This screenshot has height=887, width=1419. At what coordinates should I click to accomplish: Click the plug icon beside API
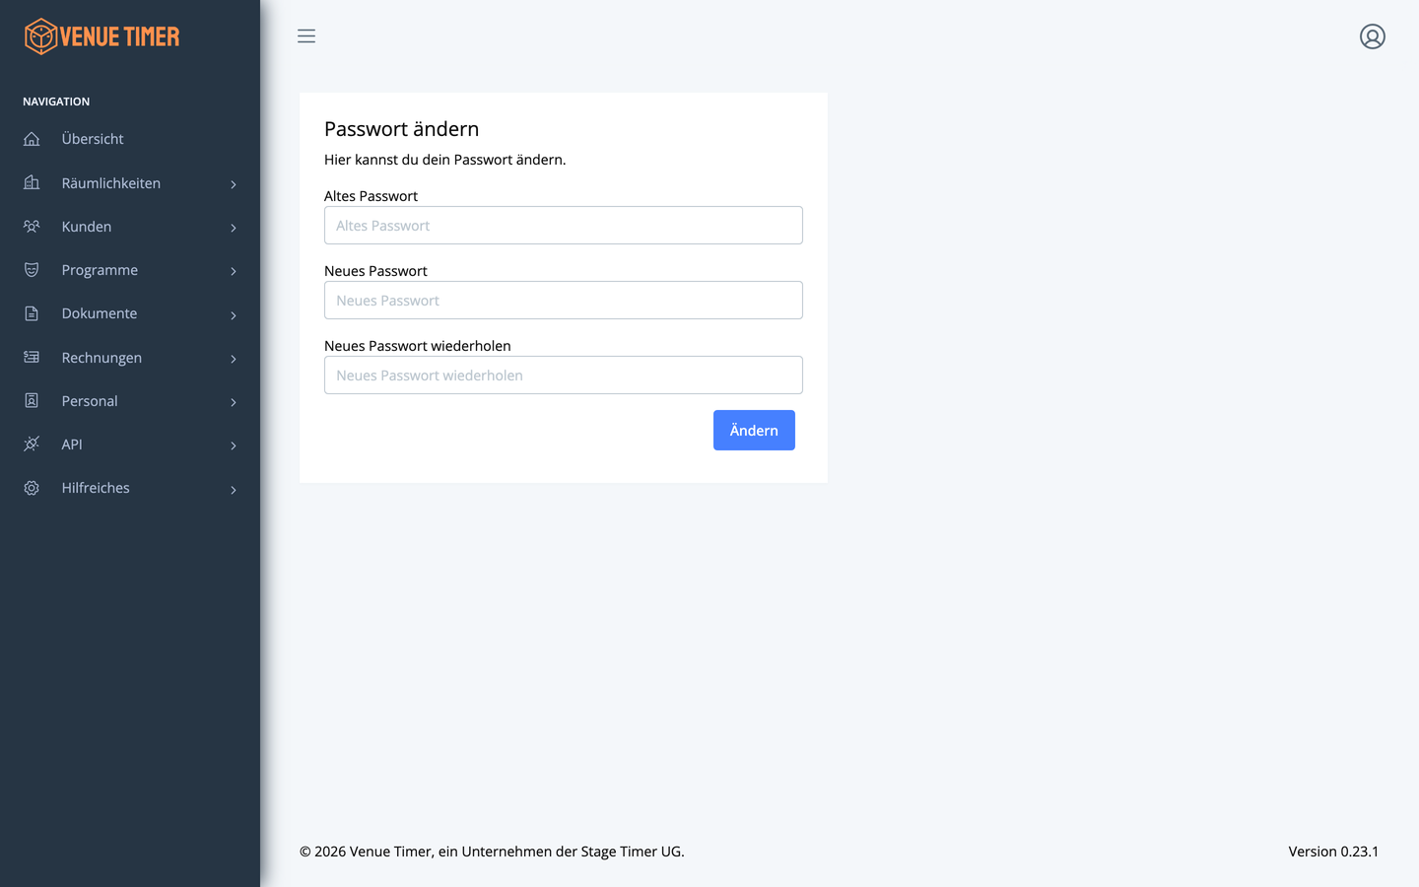pos(32,443)
